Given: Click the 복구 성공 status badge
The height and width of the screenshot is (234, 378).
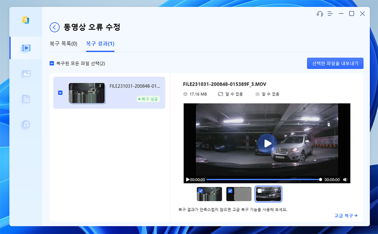Looking at the screenshot, I should [148, 99].
